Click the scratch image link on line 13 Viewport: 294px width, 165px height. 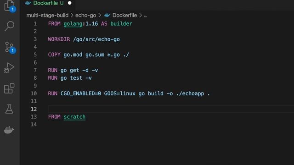click(x=74, y=117)
